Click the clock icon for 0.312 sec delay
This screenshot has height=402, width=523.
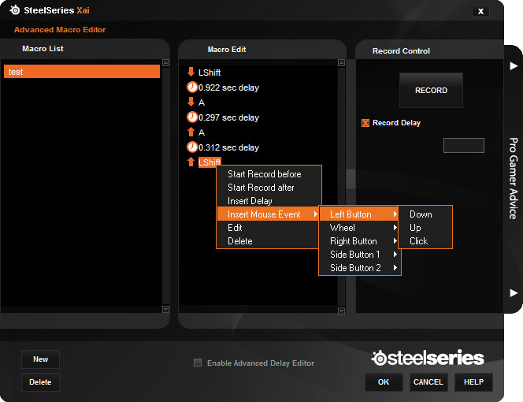click(191, 147)
